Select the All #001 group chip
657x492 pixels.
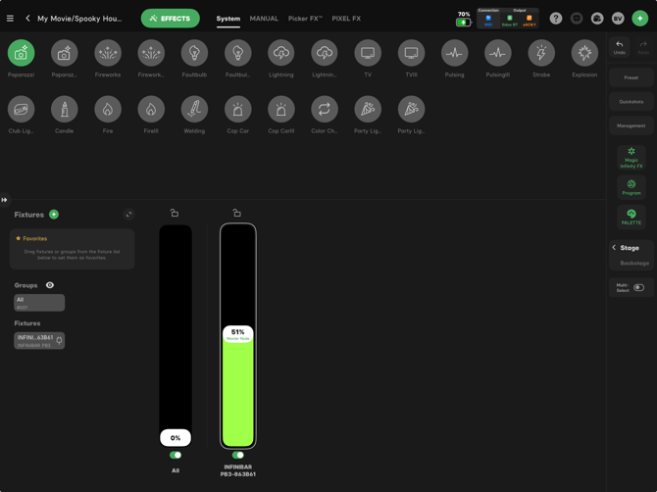39,303
